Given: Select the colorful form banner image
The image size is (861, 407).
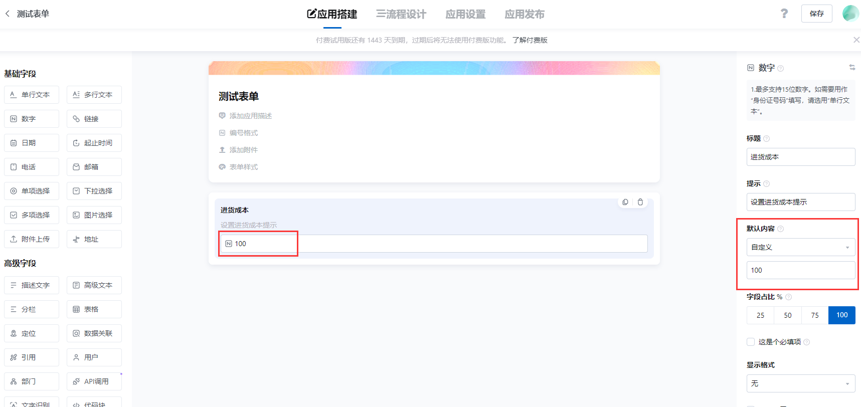Looking at the screenshot, I should (x=434, y=68).
